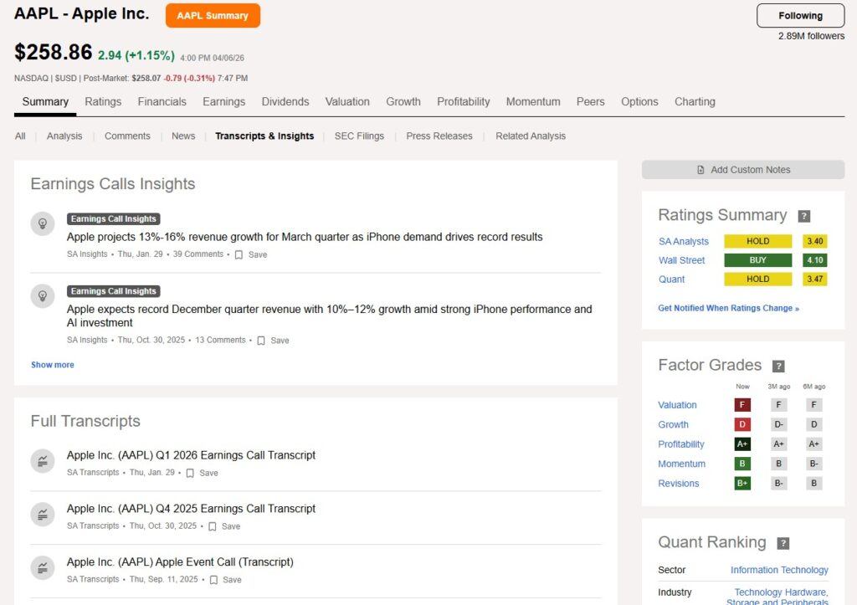Open the Financials tab

162,102
